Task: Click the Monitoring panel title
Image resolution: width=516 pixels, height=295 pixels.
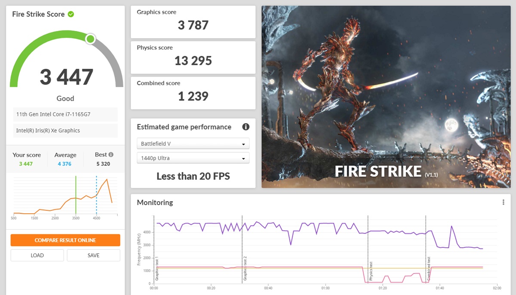Action: click(x=155, y=203)
